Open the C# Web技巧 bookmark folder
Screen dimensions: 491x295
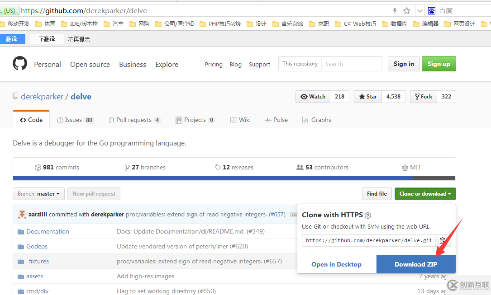(355, 24)
